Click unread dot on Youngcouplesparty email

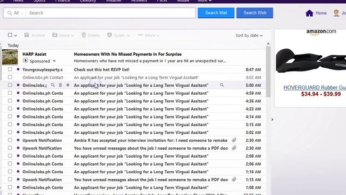[x=18, y=69]
